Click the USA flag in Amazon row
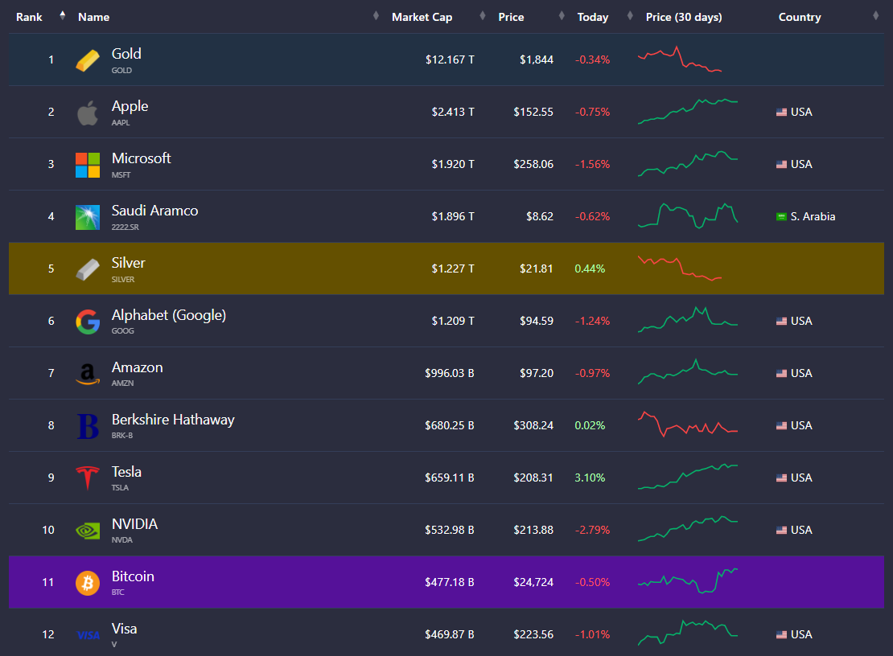The height and width of the screenshot is (656, 893). [x=781, y=374]
